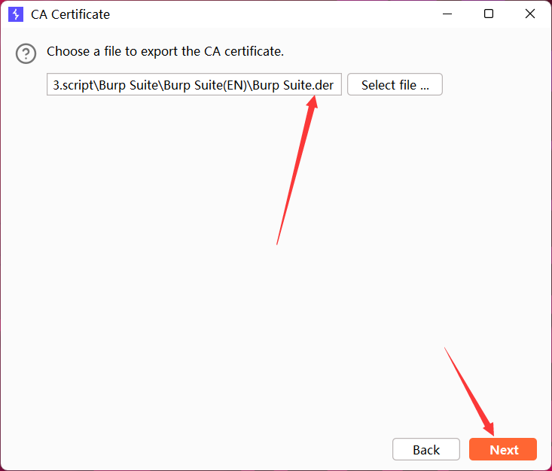
Task: Click the tail of the lower red arrow
Action: pyautogui.click(x=446, y=349)
